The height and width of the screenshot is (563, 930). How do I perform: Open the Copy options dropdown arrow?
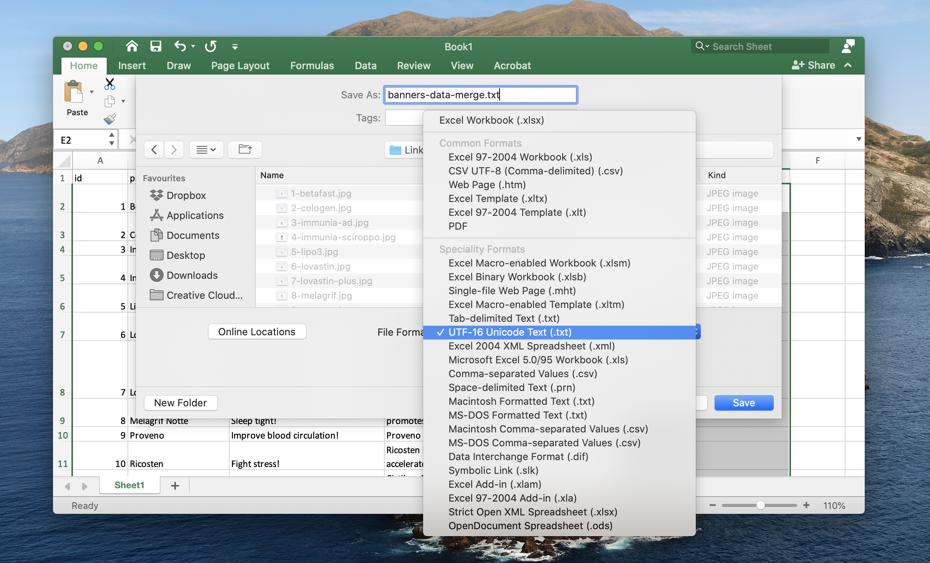123,101
